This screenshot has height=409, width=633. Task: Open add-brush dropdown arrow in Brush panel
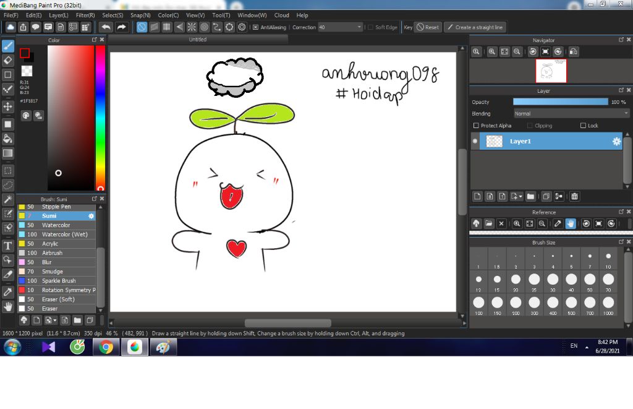tap(55, 321)
